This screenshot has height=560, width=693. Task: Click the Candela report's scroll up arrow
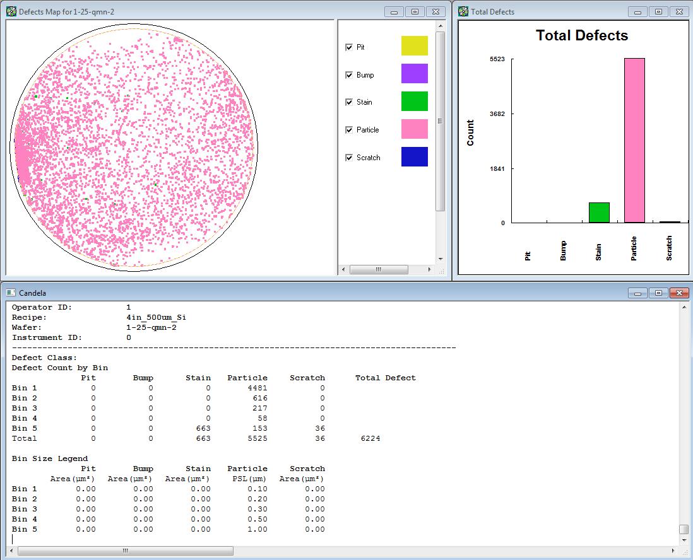click(684, 307)
